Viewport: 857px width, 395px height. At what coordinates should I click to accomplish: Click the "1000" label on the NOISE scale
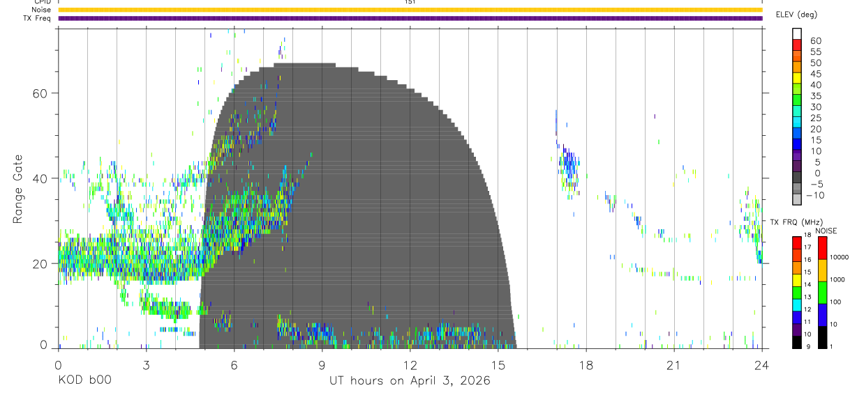point(838,279)
